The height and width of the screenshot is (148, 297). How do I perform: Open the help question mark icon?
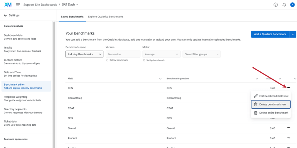[275, 5]
